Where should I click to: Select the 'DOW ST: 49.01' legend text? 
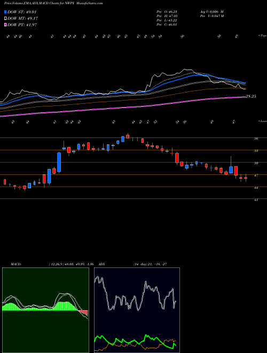(x=22, y=12)
